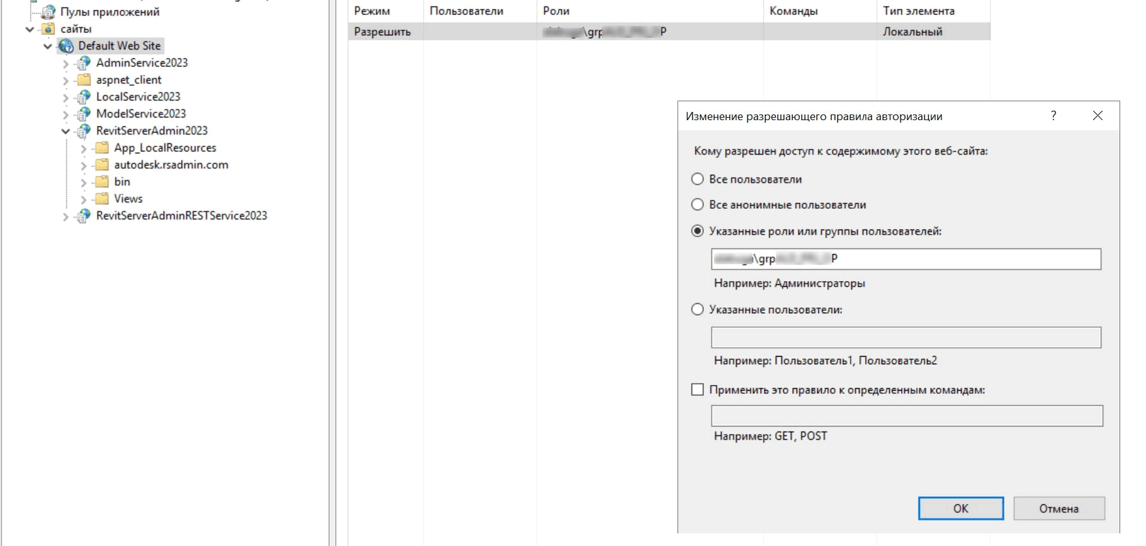
Task: Click the Default Web Site globe icon
Action: (x=66, y=46)
